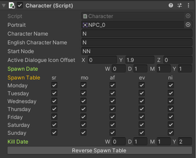Select the Start Node text field

pos(137,51)
